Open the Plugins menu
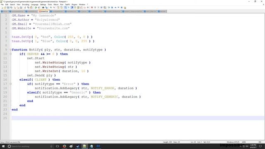 [x=75, y=5]
